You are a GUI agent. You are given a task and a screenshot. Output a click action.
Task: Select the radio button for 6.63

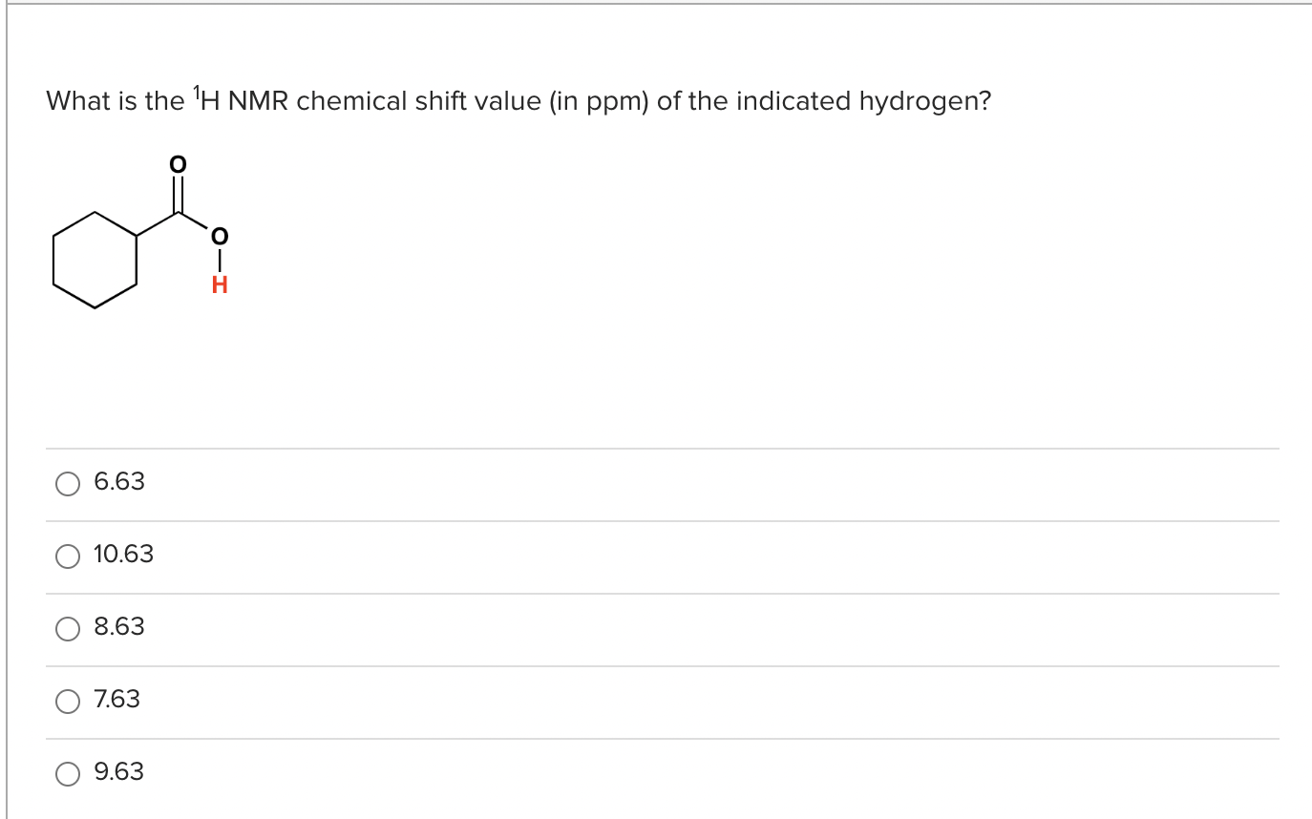click(67, 484)
